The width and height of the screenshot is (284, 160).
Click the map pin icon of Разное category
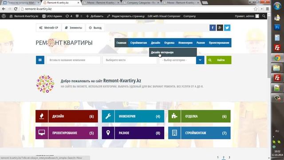click(108, 133)
